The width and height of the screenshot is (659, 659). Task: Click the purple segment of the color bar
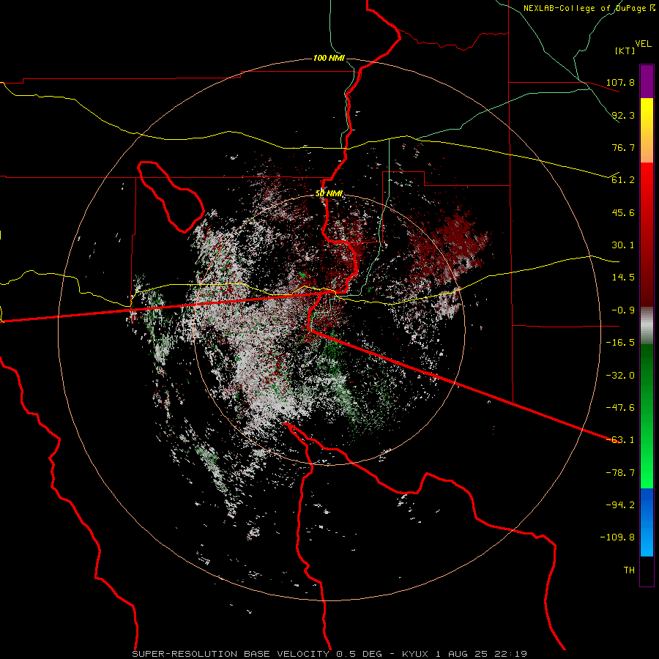coord(647,81)
